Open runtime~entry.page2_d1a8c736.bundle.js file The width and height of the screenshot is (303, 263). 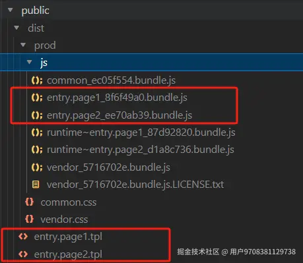tap(141, 150)
